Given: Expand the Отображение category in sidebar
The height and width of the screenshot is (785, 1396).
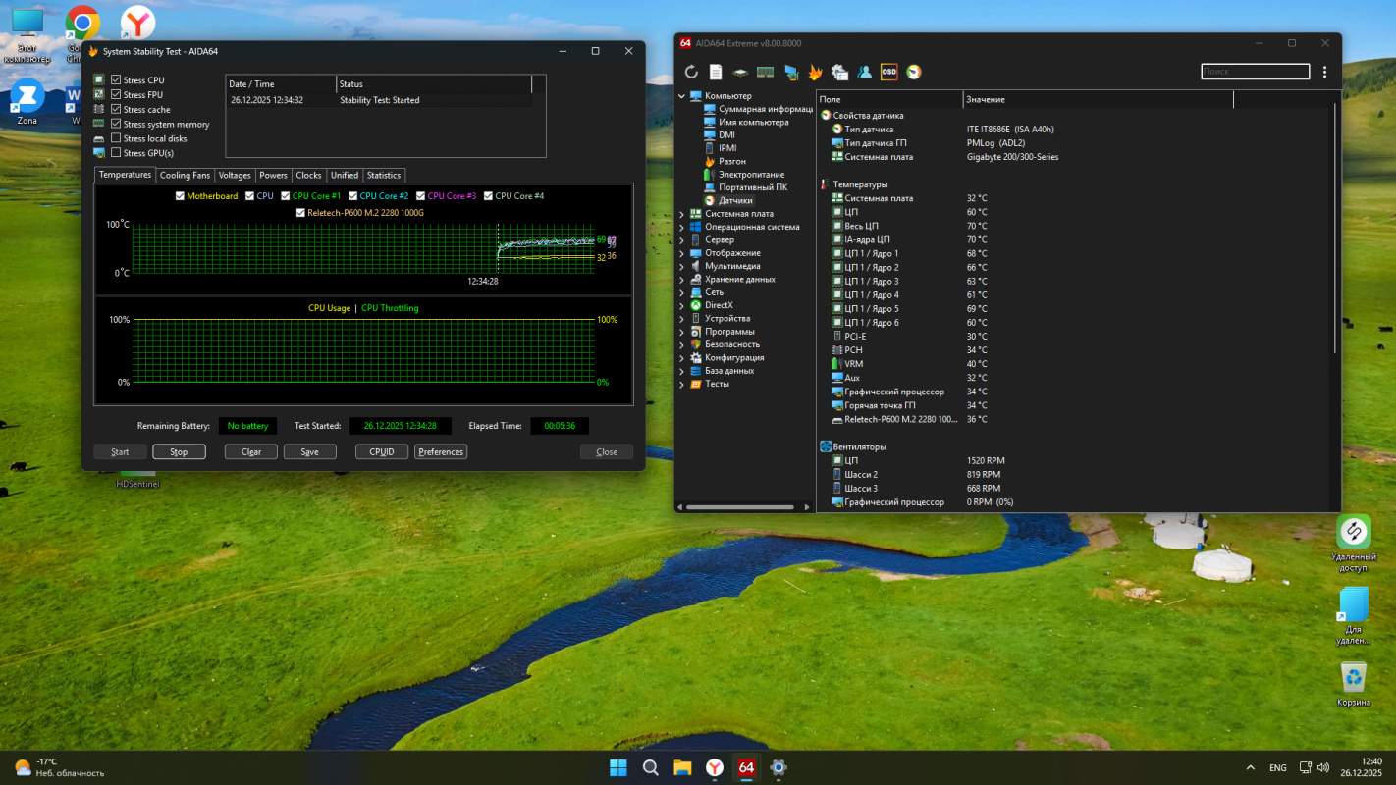Looking at the screenshot, I should coord(681,252).
